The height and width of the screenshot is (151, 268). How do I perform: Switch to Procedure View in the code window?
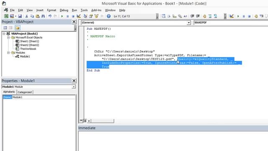pos(81,121)
